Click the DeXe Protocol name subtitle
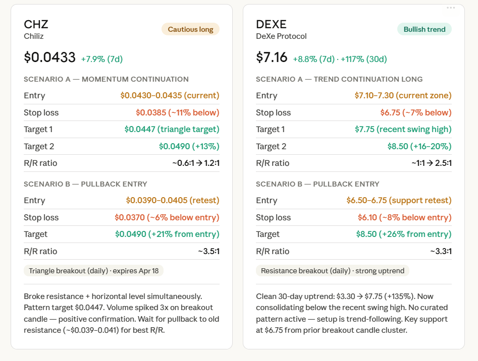Viewport: 478px width, 361px height. [x=281, y=36]
